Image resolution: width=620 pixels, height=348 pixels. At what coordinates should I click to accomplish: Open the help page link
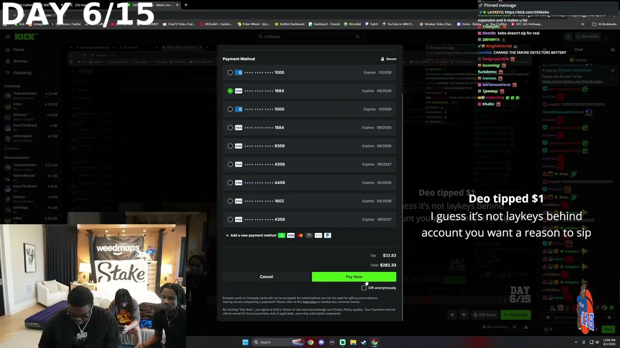310,302
